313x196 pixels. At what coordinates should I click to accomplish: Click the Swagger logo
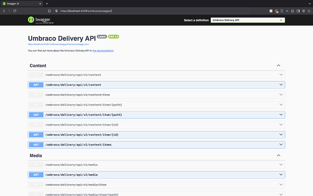(x=41, y=20)
